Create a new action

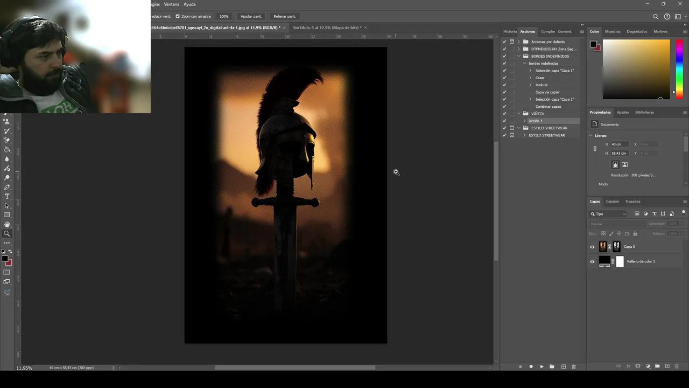(564, 366)
